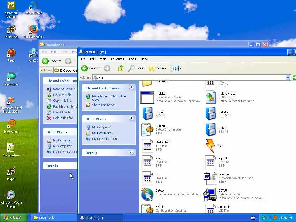Click Rename this file in Downloads window
The width and height of the screenshot is (296, 222).
click(64, 89)
